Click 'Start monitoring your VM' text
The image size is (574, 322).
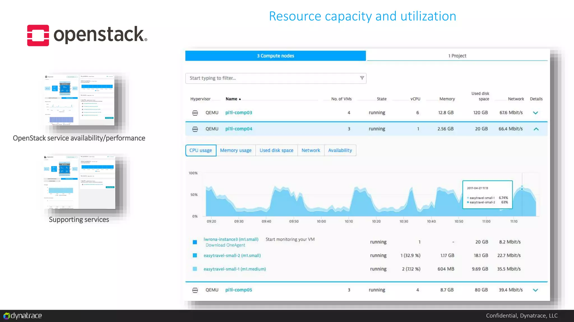(x=290, y=239)
